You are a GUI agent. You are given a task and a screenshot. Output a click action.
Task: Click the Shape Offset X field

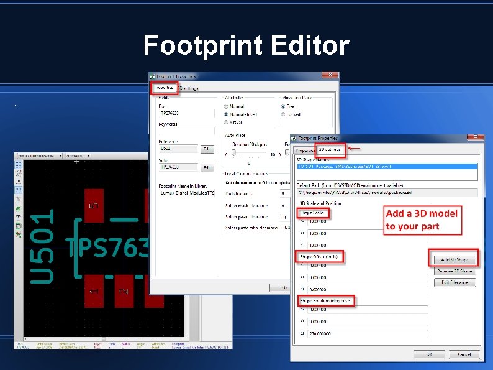tap(367, 266)
